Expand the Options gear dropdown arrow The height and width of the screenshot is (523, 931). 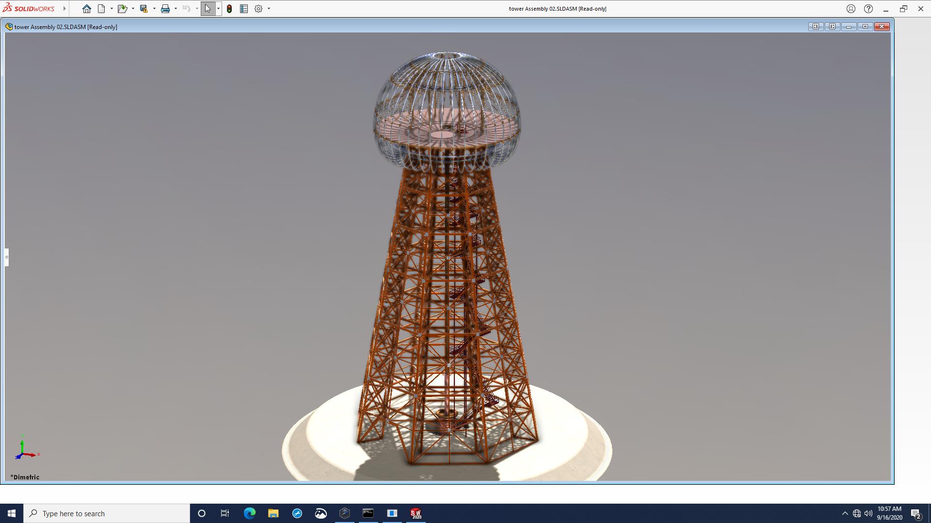(x=269, y=9)
